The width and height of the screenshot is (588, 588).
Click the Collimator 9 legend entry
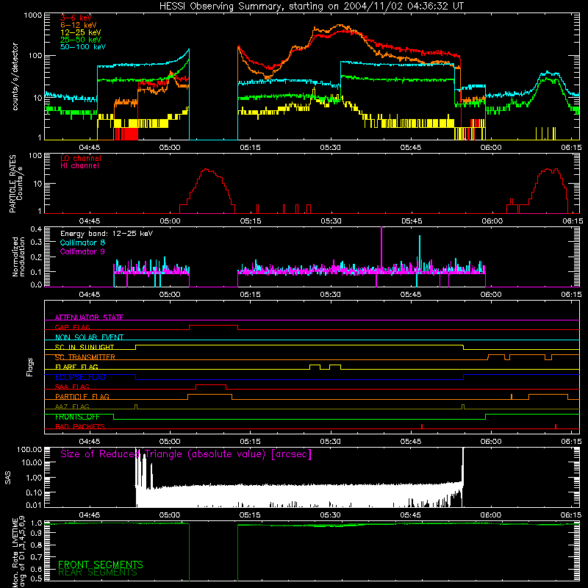click(82, 251)
